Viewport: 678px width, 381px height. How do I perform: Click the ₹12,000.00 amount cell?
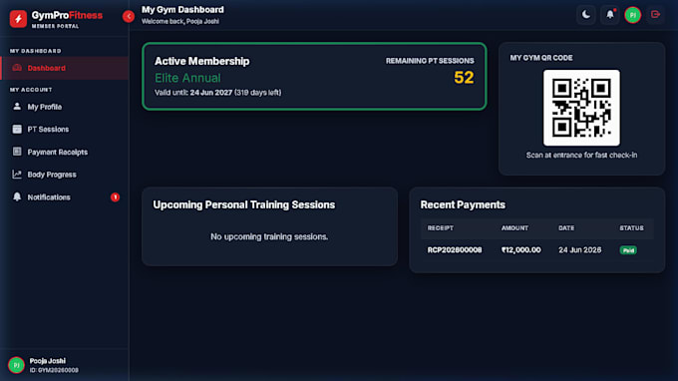pyautogui.click(x=521, y=250)
